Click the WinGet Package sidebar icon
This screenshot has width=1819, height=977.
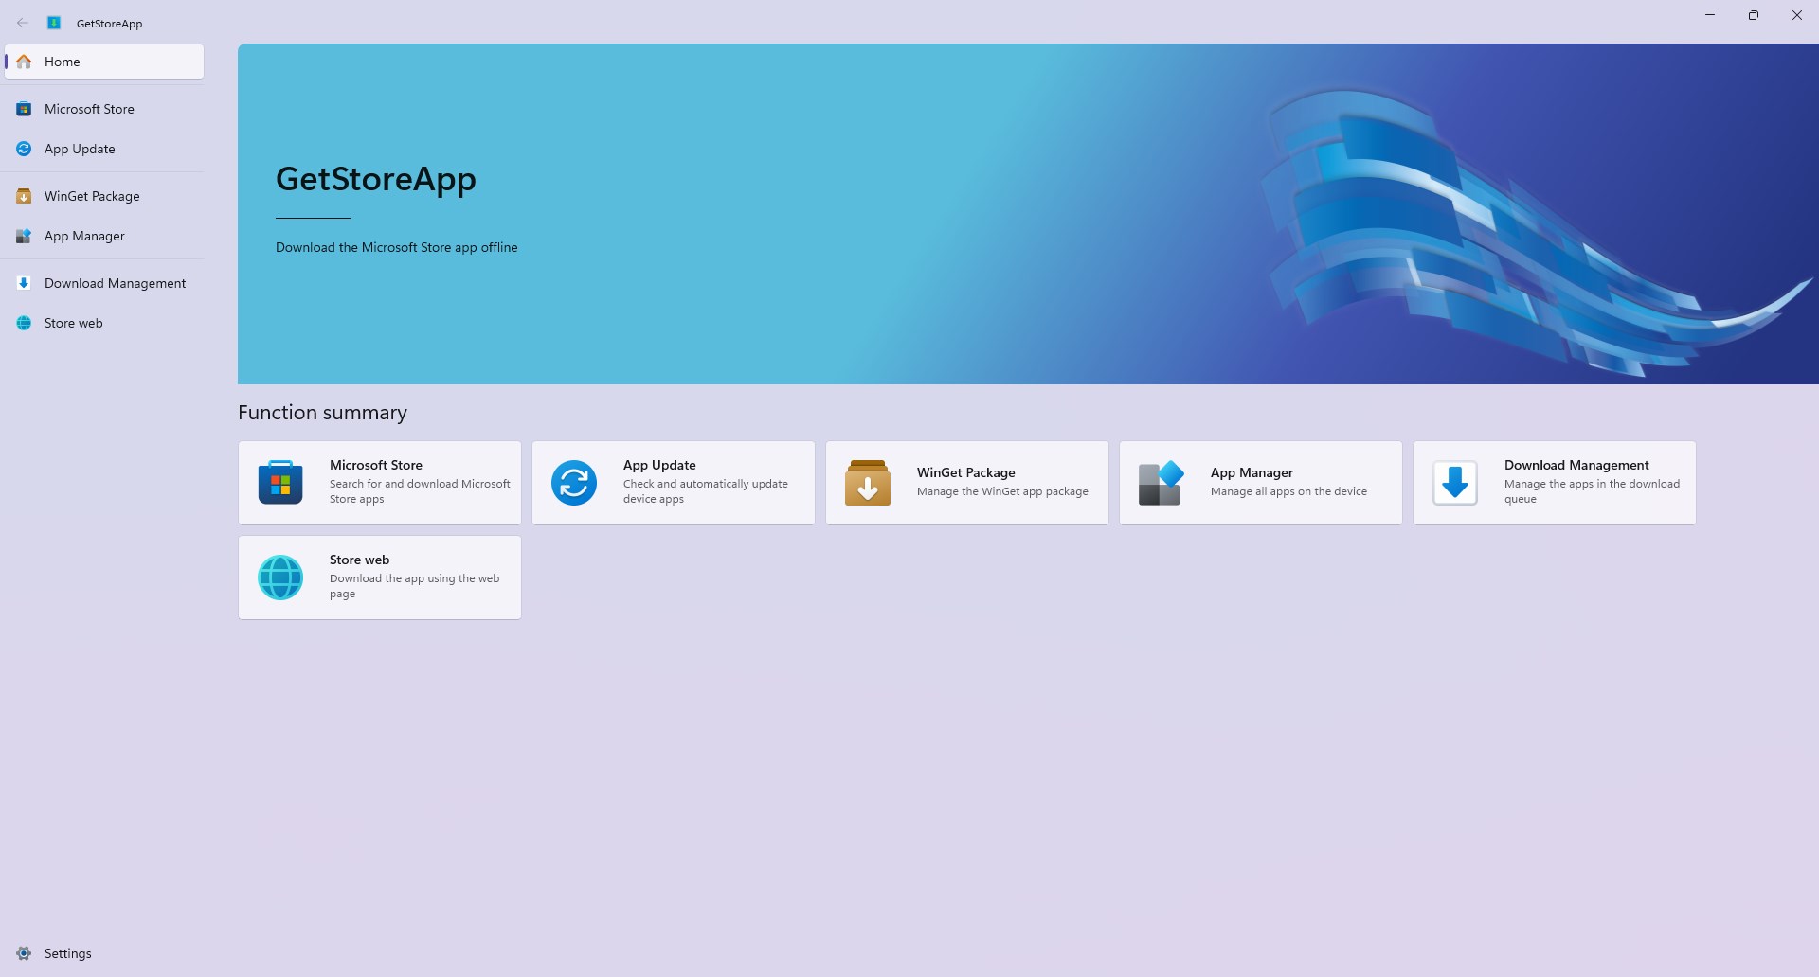point(24,196)
